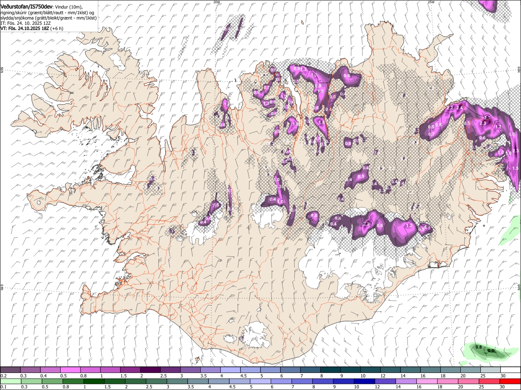Pick the snow scale swatch for 0.2–0.3
The width and height of the screenshot is (521, 390).
[10, 370]
